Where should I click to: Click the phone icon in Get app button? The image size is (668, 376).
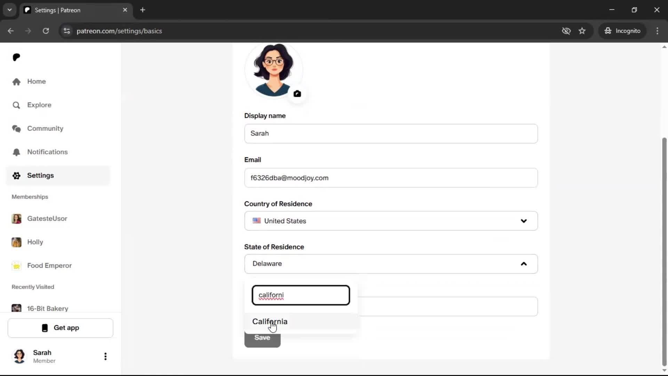click(x=45, y=328)
